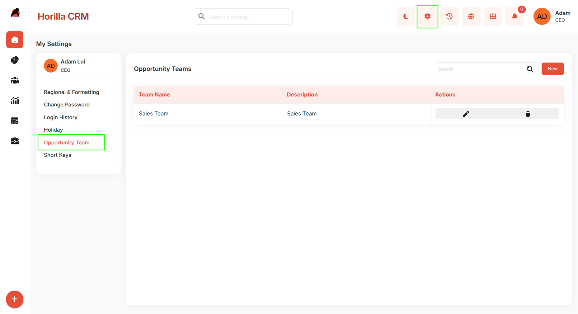The width and height of the screenshot is (578, 314).
Task: Select Opportunity Team settings item
Action: [67, 143]
